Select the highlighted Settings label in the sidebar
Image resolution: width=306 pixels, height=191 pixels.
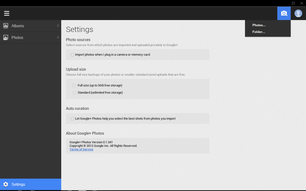[x=18, y=184]
